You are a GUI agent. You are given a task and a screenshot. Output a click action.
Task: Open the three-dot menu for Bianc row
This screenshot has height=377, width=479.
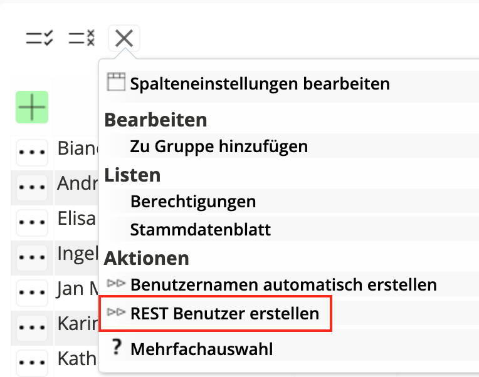32,152
